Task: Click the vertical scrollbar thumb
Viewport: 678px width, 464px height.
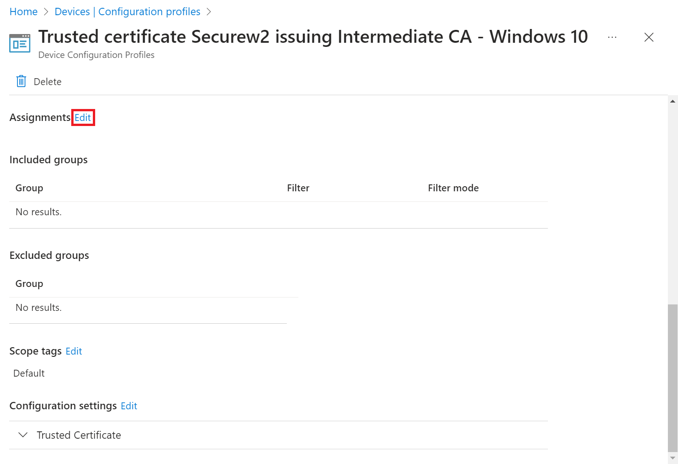Action: click(673, 377)
